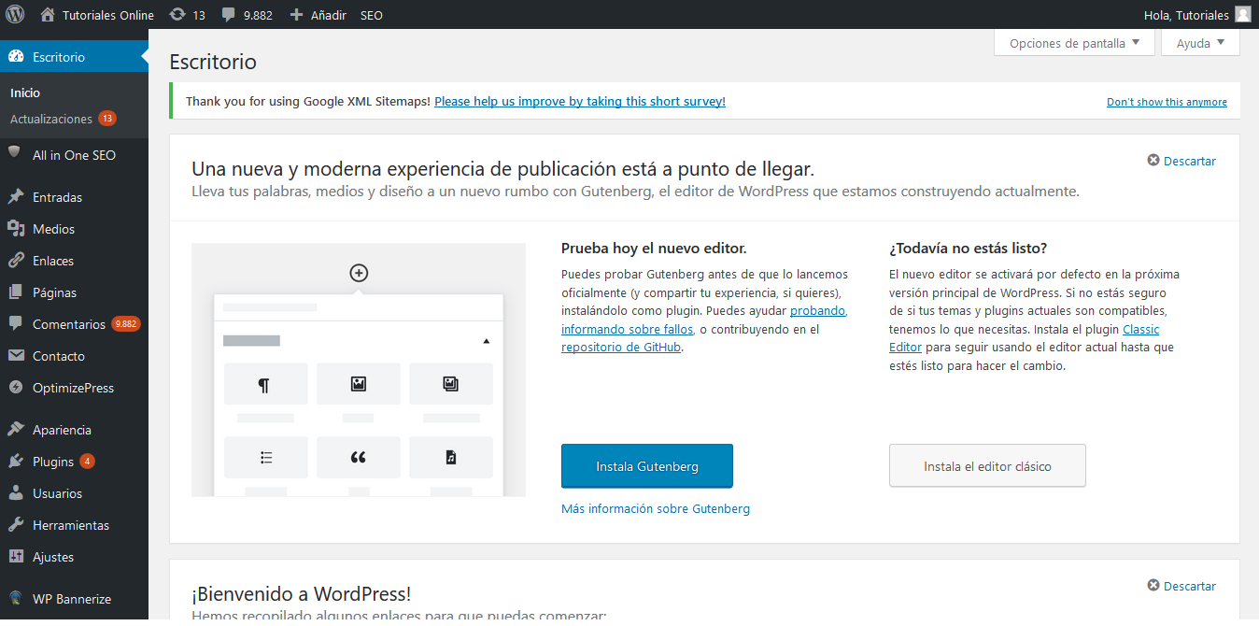The width and height of the screenshot is (1259, 626).
Task: Click the comments bubble icon in admin bar
Action: 229,16
